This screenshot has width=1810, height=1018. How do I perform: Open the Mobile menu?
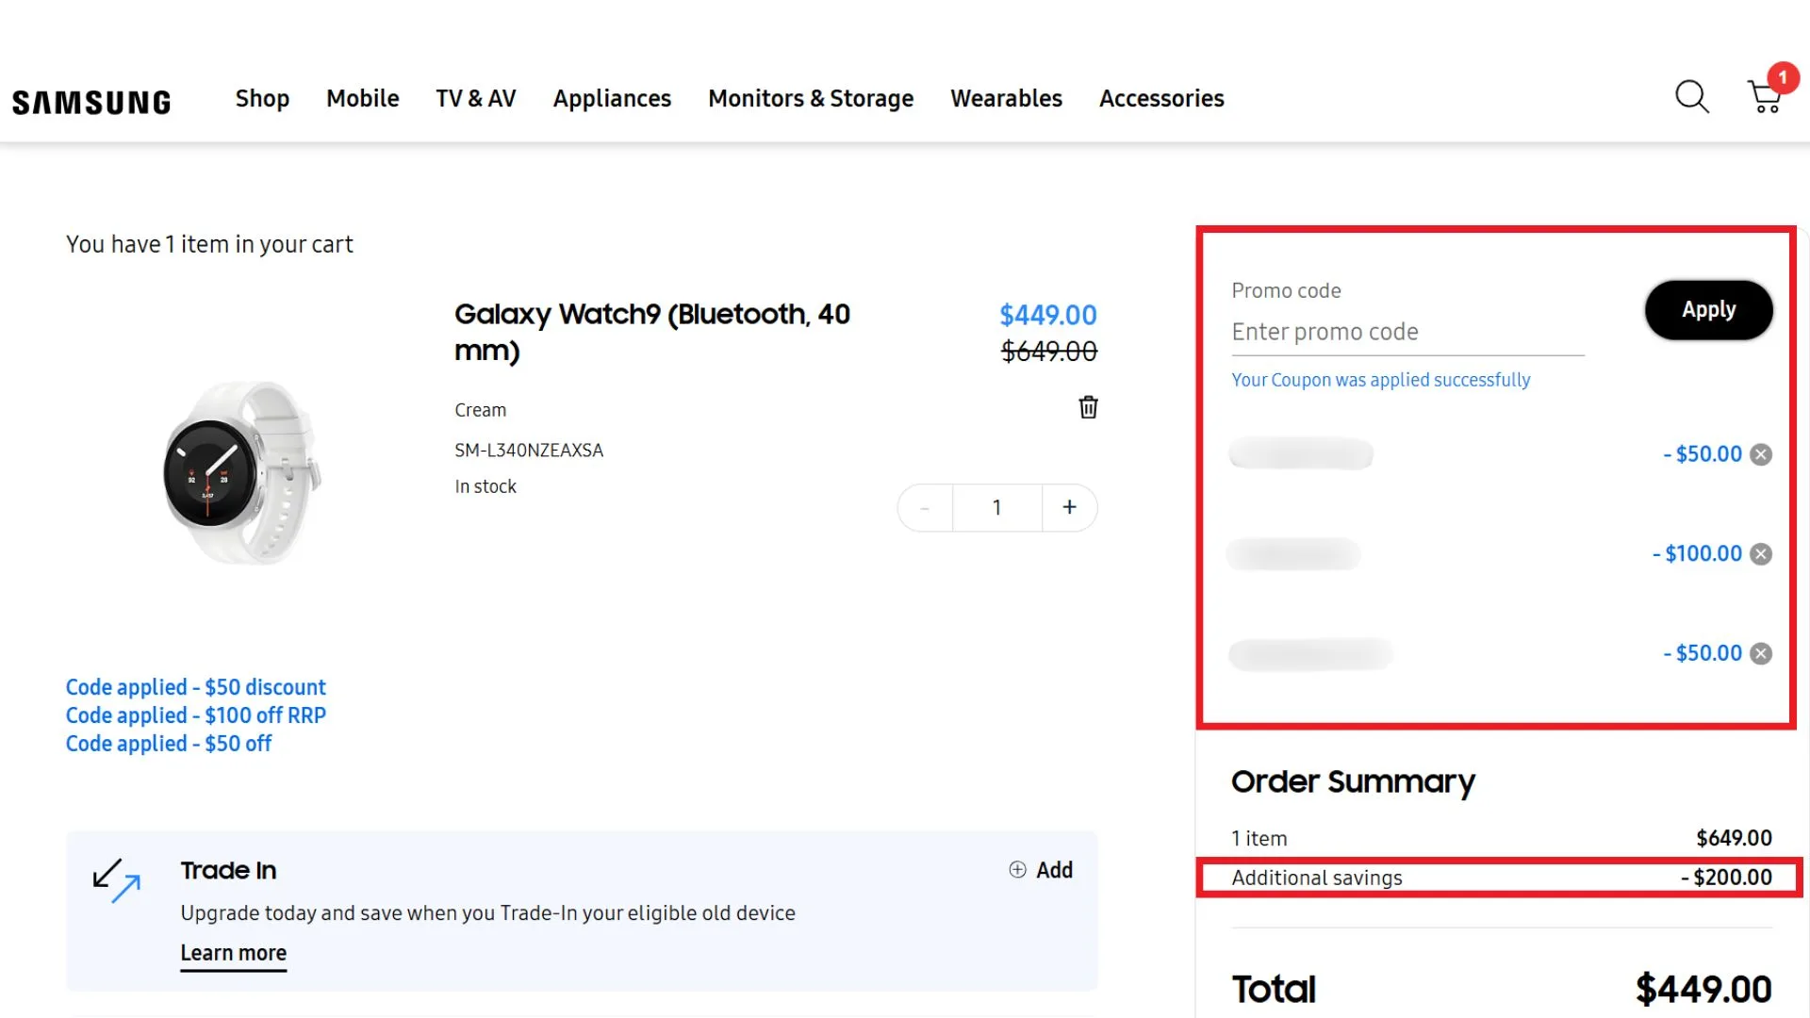[363, 98]
